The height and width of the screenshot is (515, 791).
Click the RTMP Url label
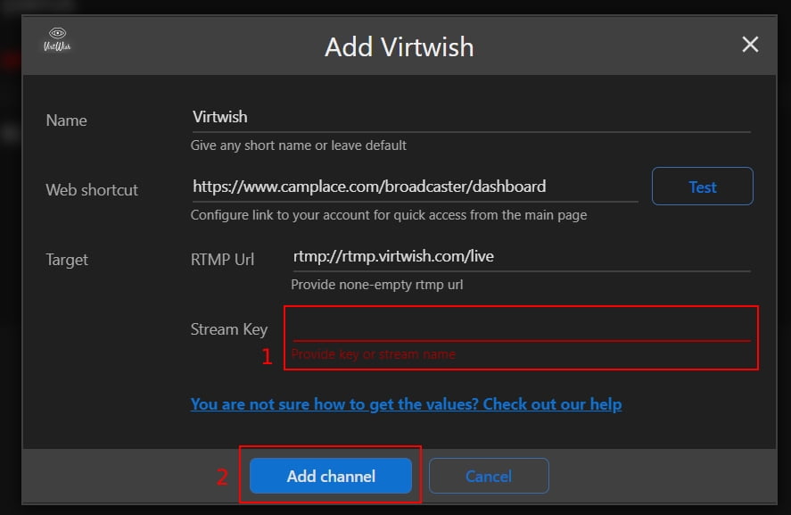pyautogui.click(x=222, y=260)
